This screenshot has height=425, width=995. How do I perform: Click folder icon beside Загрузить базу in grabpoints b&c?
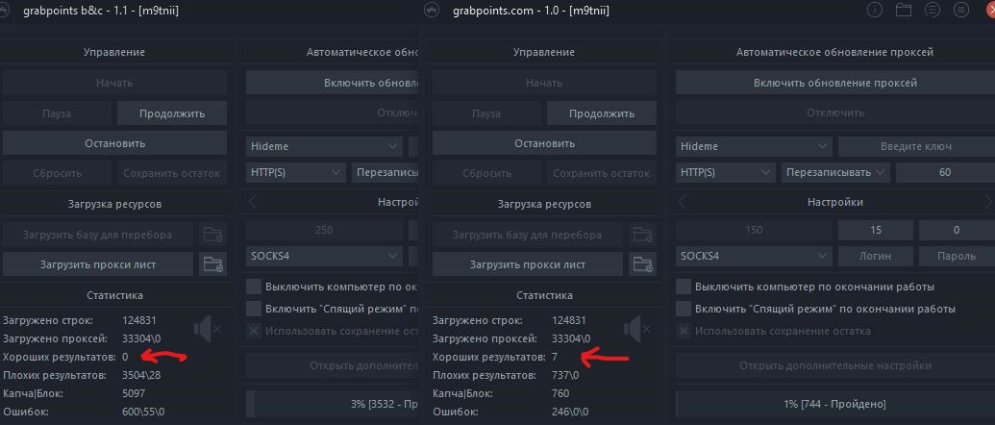212,235
